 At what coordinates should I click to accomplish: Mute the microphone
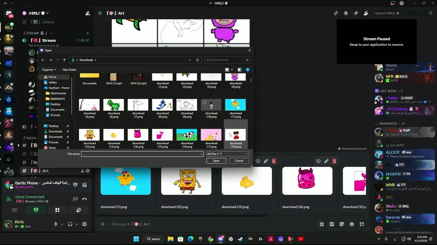[56, 224]
